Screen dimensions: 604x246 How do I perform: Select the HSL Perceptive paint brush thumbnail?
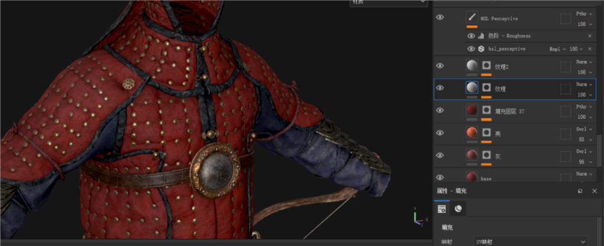pyautogui.click(x=472, y=17)
